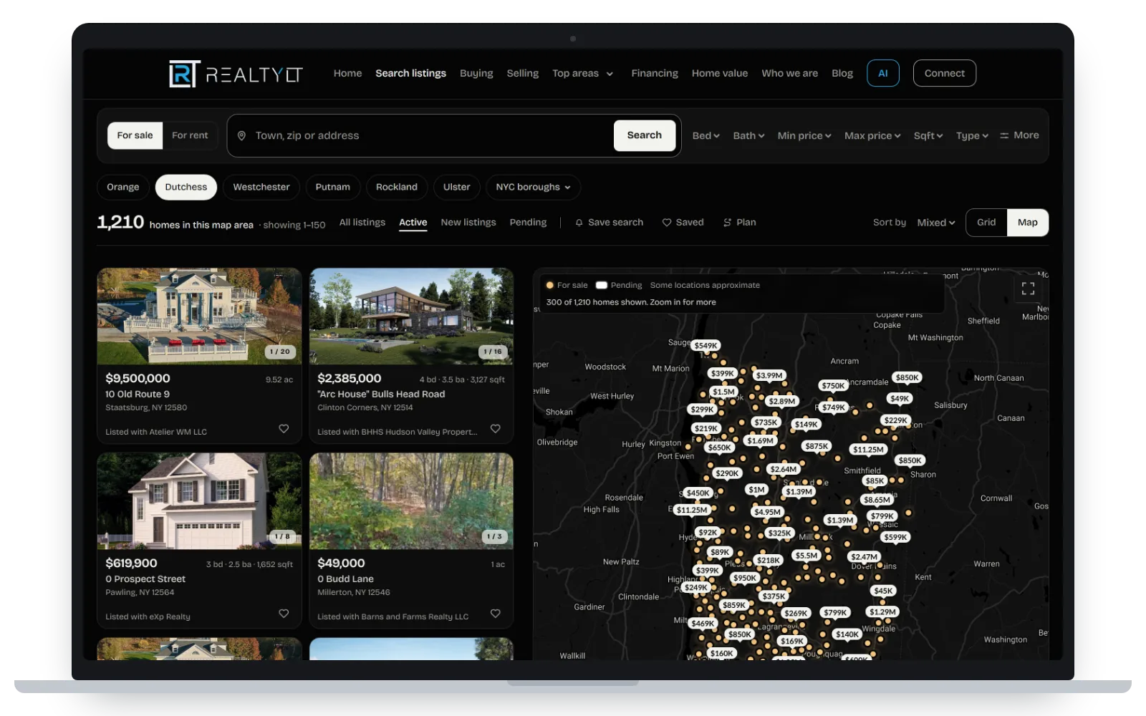Expand the Sqft filter

[x=928, y=136]
